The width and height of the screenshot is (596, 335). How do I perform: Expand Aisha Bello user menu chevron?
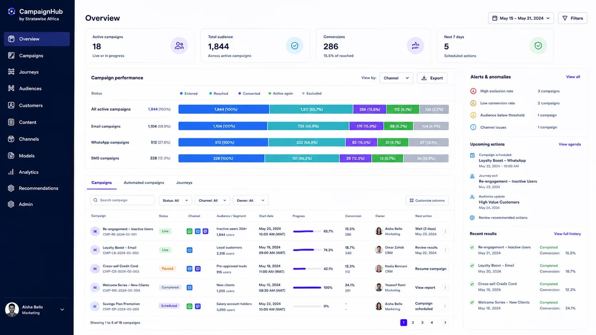click(62, 310)
